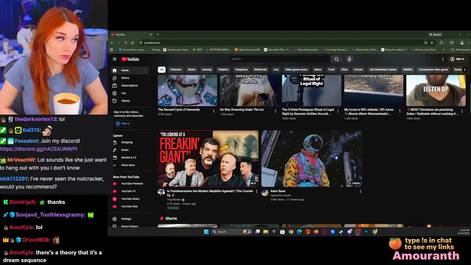Click youtube.com address bar
Viewport: 471px width, 265px height.
pyautogui.click(x=152, y=43)
